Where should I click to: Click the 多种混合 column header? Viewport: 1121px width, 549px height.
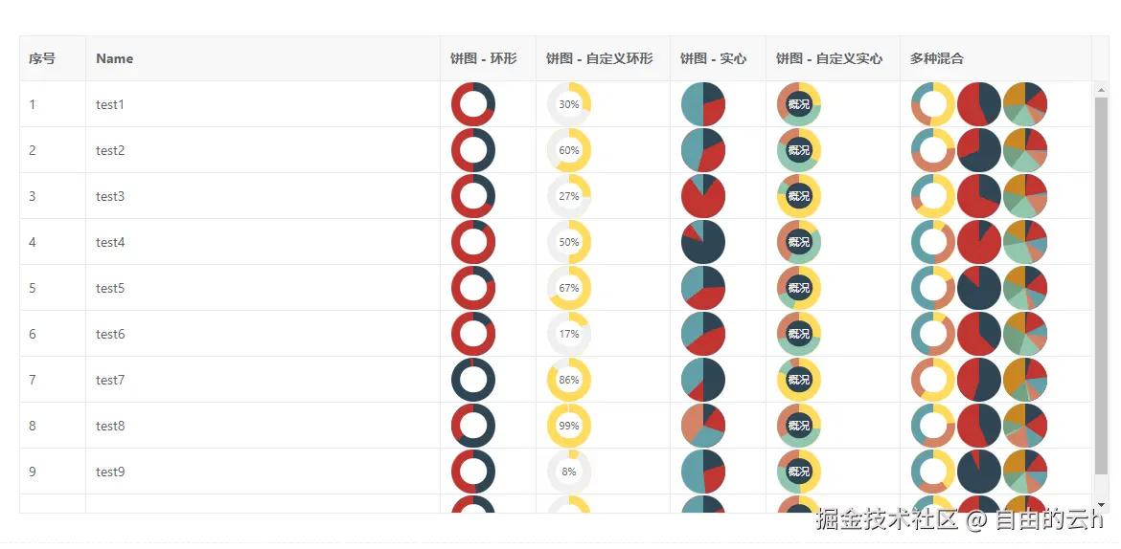[x=937, y=58]
